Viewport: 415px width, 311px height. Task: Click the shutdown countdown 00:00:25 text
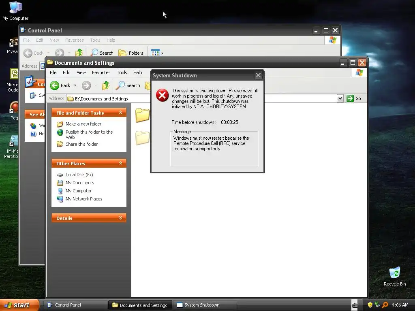[229, 122]
